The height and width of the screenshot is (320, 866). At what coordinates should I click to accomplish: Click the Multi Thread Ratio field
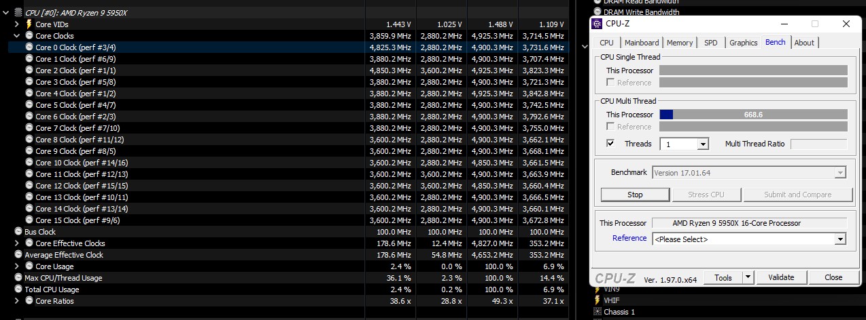(819, 144)
